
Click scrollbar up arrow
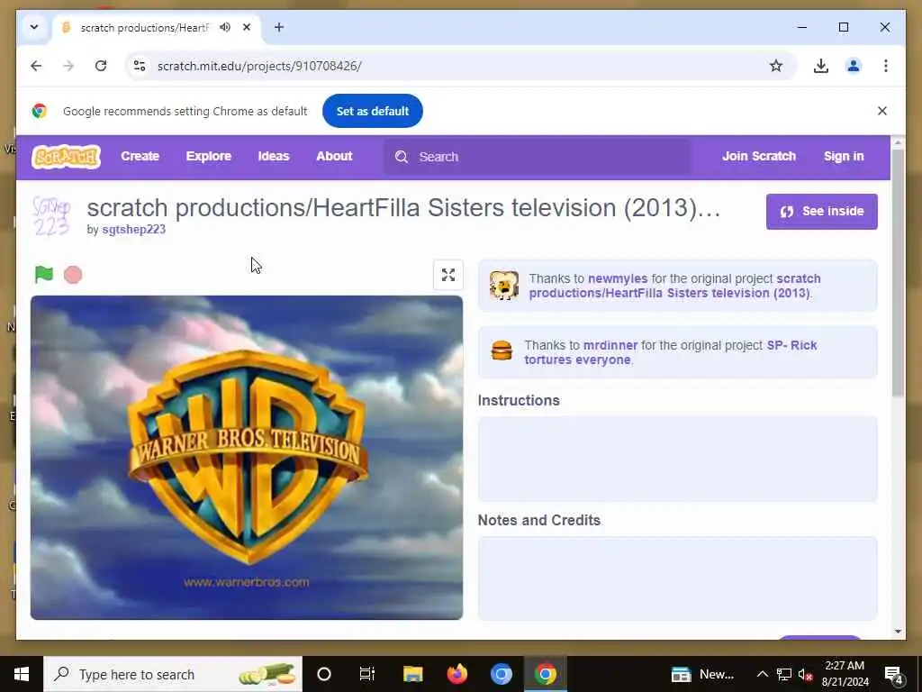(x=898, y=143)
